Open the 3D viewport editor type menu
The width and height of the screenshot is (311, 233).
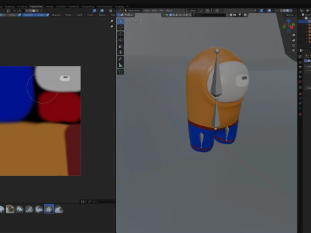coord(120,10)
